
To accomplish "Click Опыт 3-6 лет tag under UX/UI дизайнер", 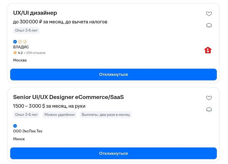I will (26, 30).
